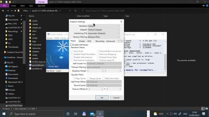Viewport: 209px width, 117px height.
Task: Switch to the Hacks tab
Action: click(x=73, y=41)
